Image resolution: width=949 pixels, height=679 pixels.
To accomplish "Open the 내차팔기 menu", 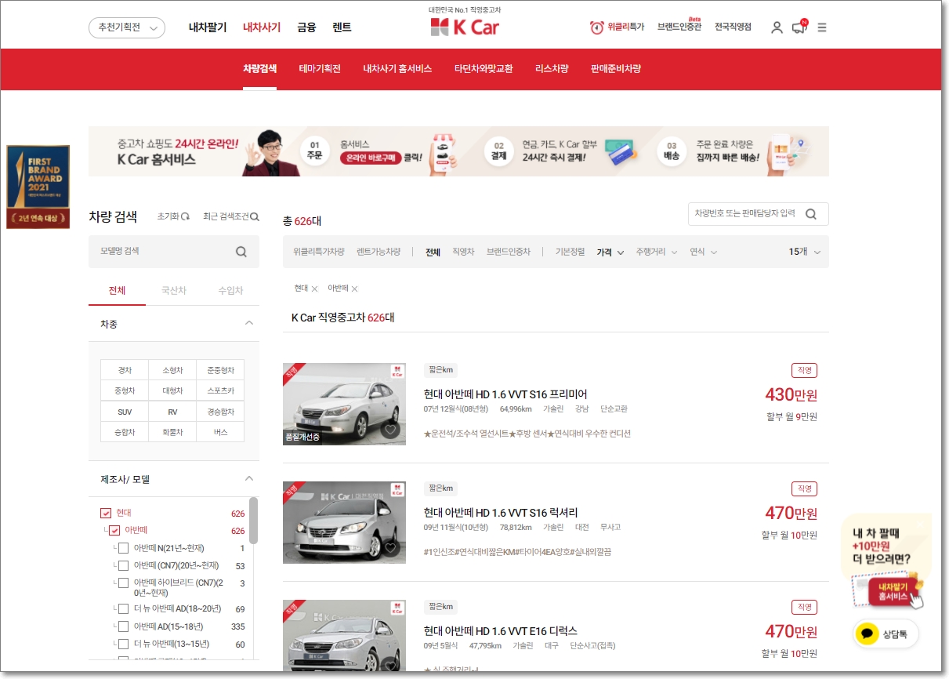I will tap(208, 27).
